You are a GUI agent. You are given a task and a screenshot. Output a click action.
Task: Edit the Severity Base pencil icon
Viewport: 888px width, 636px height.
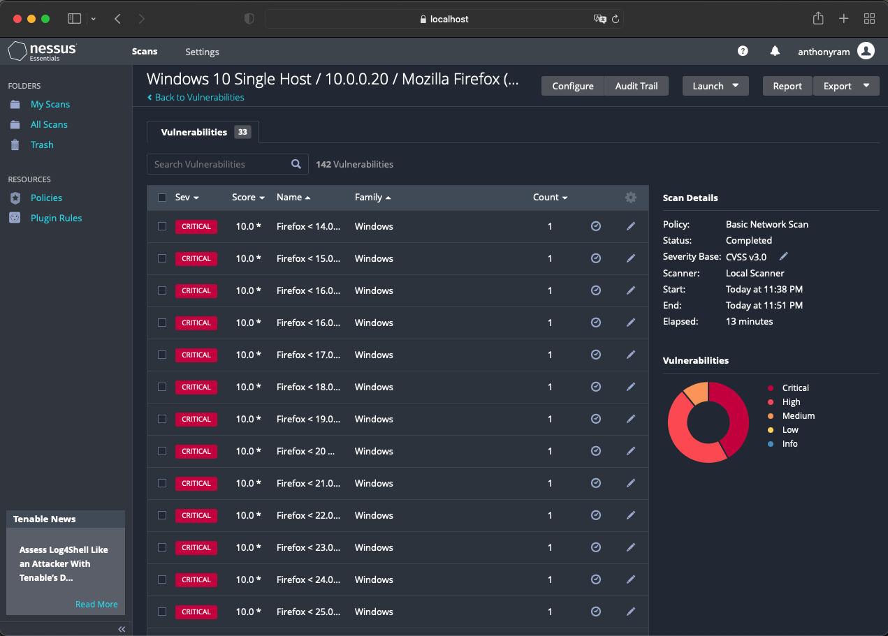[784, 256]
